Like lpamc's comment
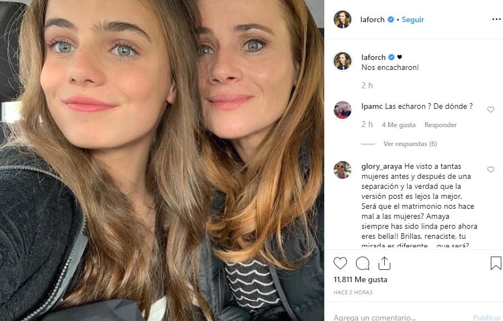 point(490,110)
